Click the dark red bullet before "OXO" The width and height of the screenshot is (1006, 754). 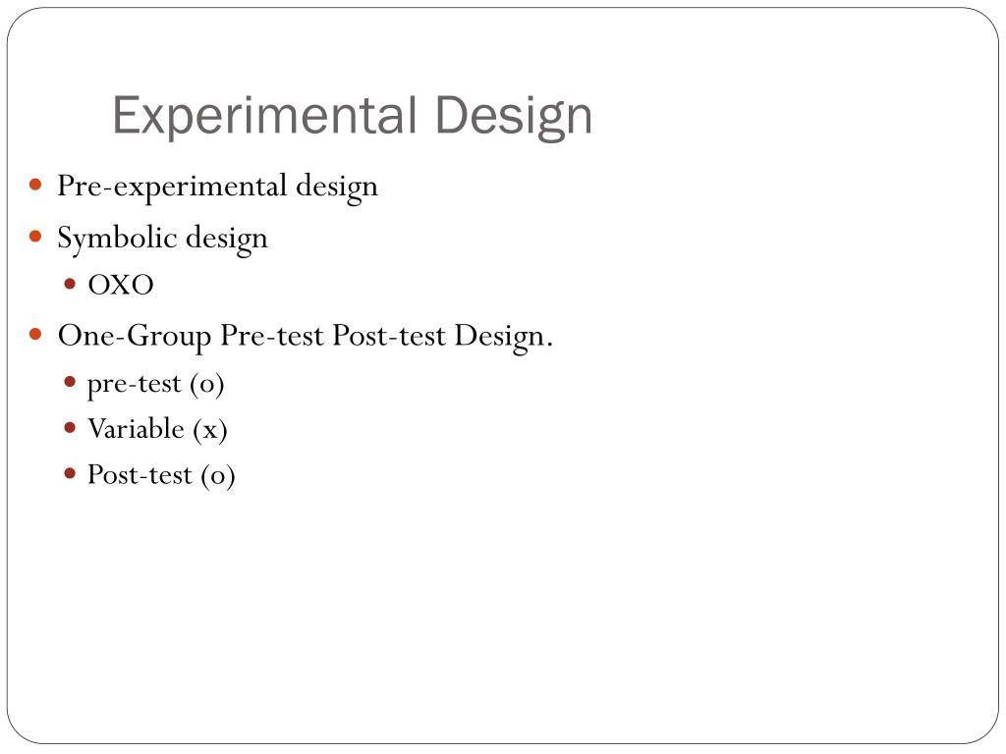[70, 284]
